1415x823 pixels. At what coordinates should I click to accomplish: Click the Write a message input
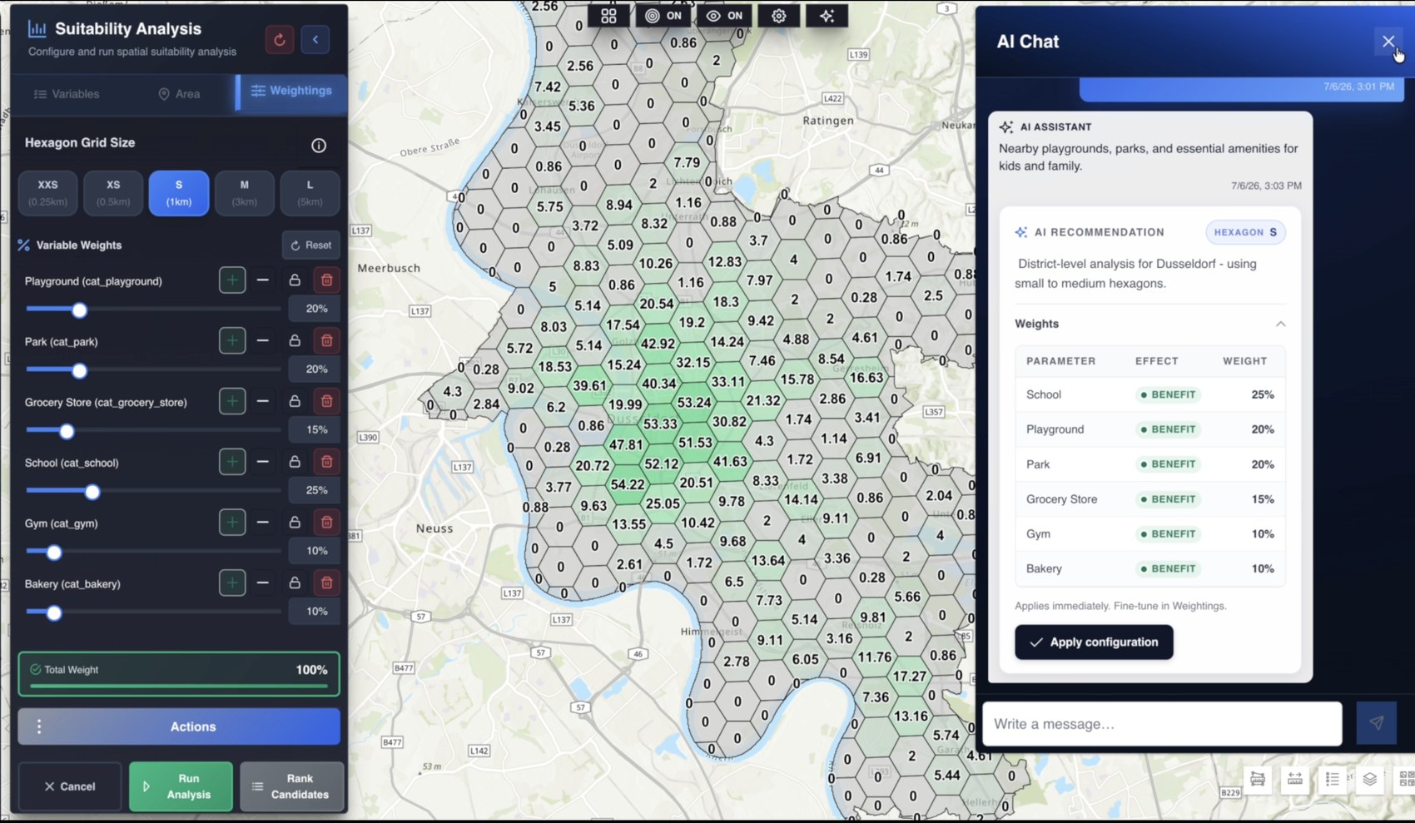click(x=1162, y=724)
